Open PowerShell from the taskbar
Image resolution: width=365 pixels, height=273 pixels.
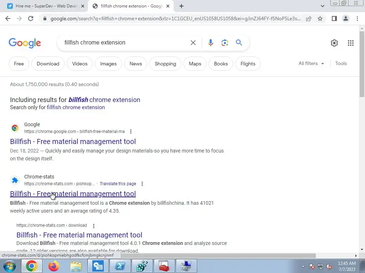[x=120, y=266]
